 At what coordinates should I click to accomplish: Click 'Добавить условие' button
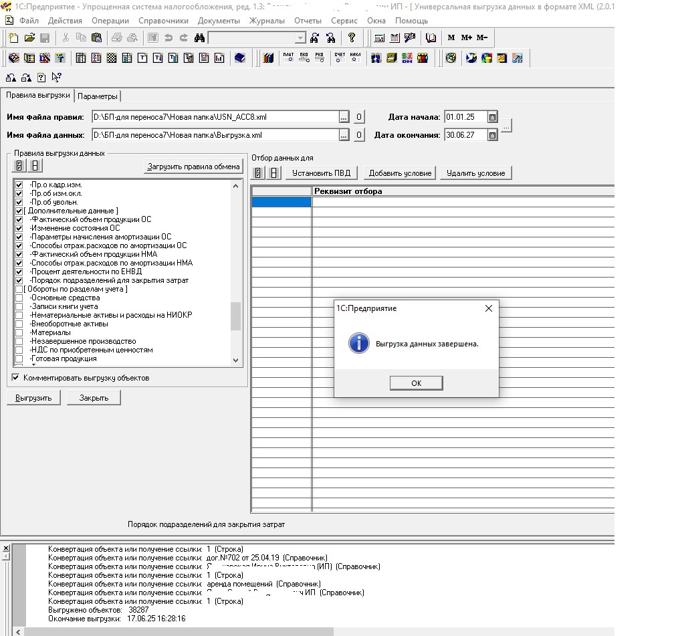(400, 173)
